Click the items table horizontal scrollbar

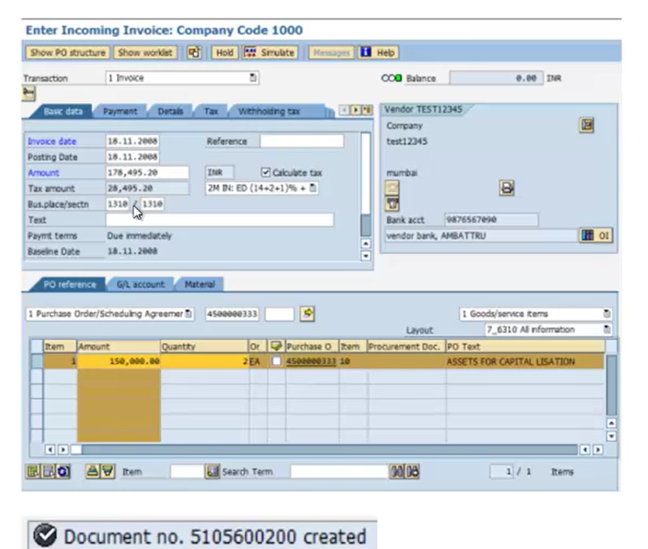point(325,449)
